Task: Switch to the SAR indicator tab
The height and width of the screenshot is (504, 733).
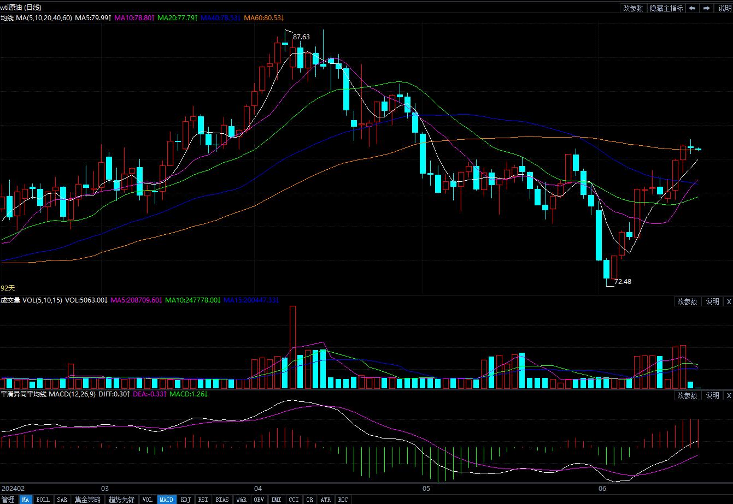Action: pos(62,500)
